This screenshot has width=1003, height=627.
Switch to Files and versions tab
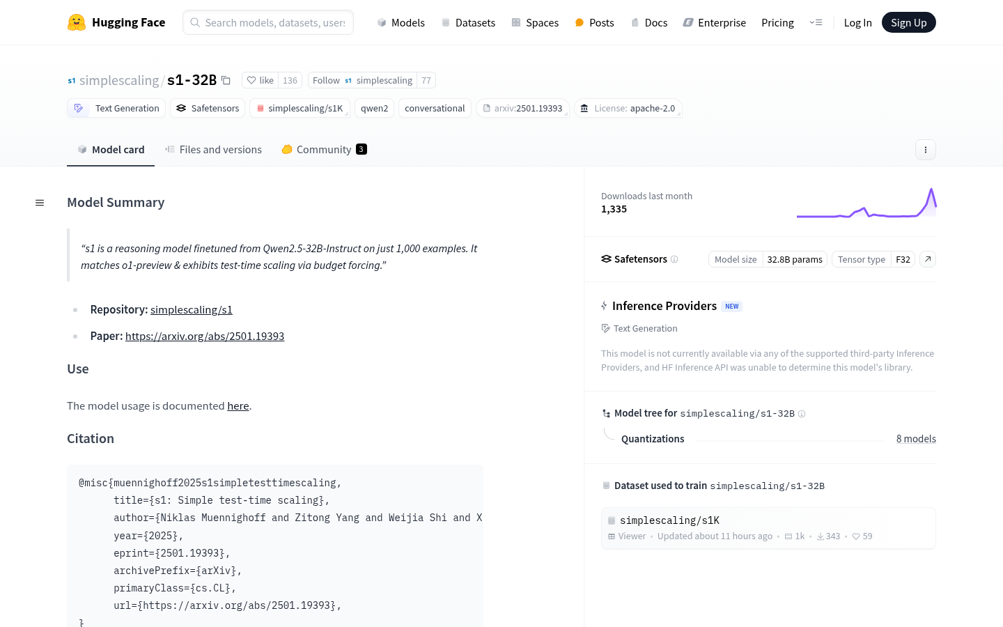tap(213, 150)
